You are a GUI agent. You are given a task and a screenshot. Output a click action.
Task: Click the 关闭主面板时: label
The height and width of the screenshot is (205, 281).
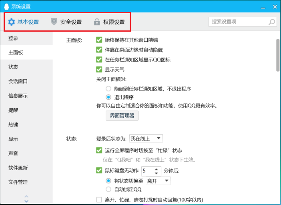pos(111,79)
